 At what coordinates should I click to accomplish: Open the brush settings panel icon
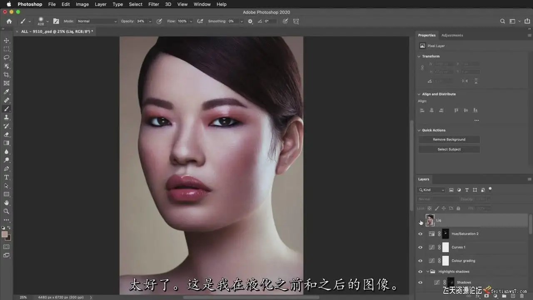pos(56,21)
